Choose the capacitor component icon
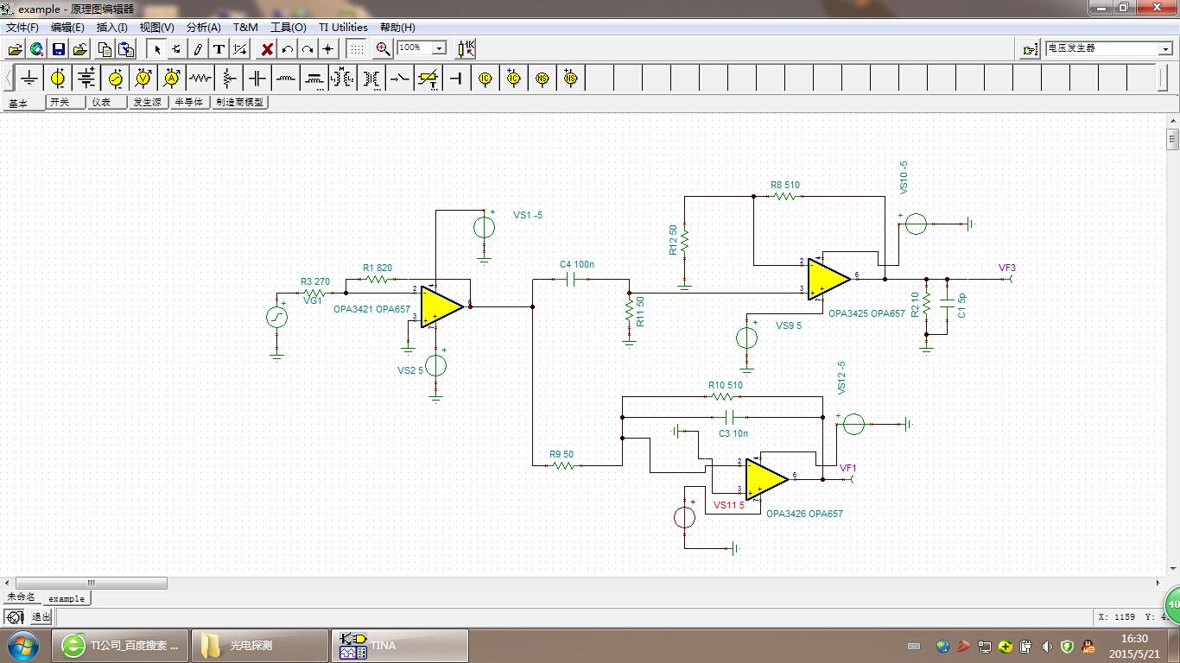The width and height of the screenshot is (1180, 663). coord(257,79)
